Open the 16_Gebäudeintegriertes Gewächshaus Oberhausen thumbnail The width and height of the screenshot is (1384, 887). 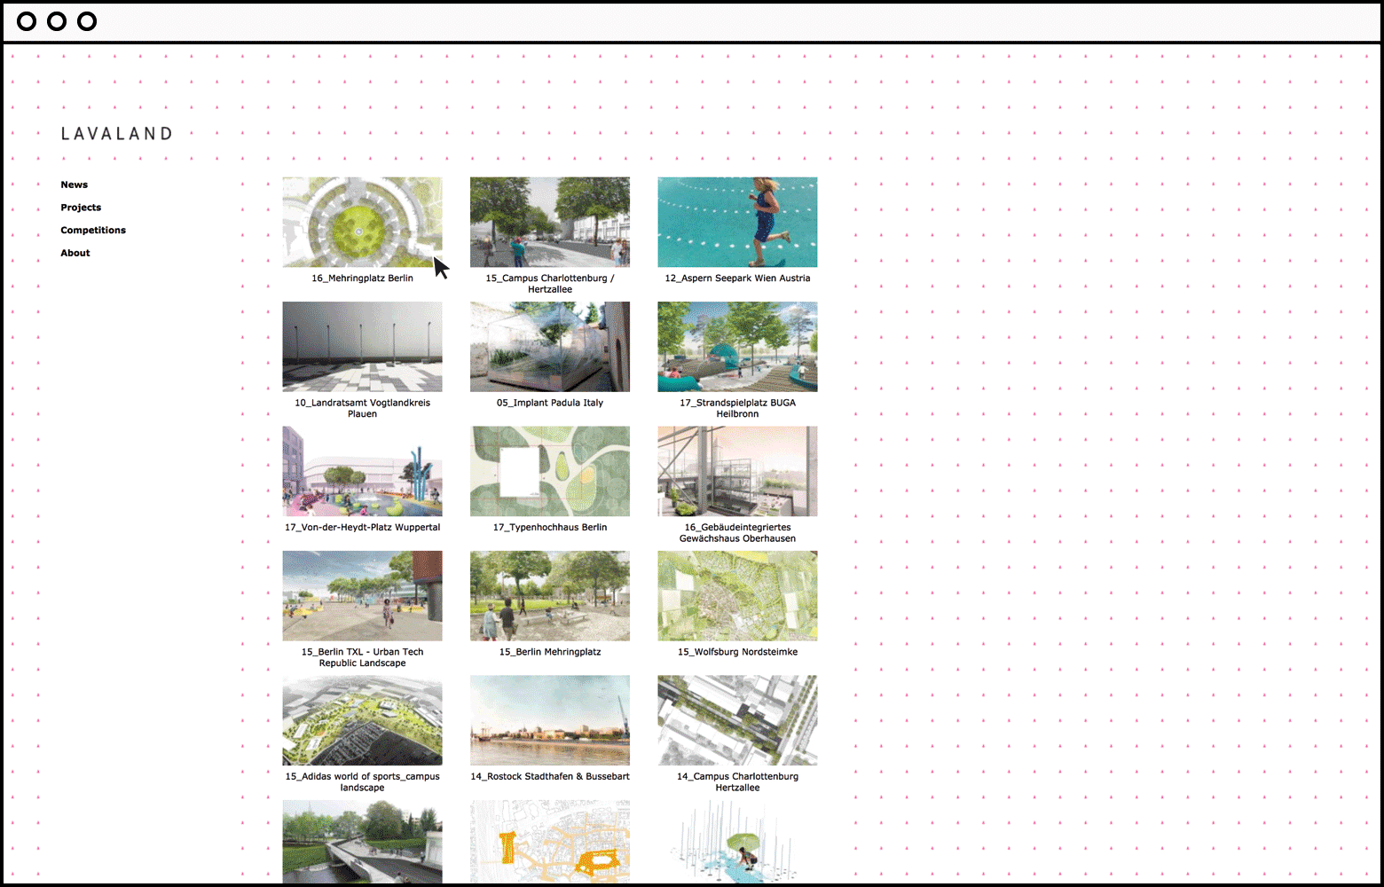point(737,471)
